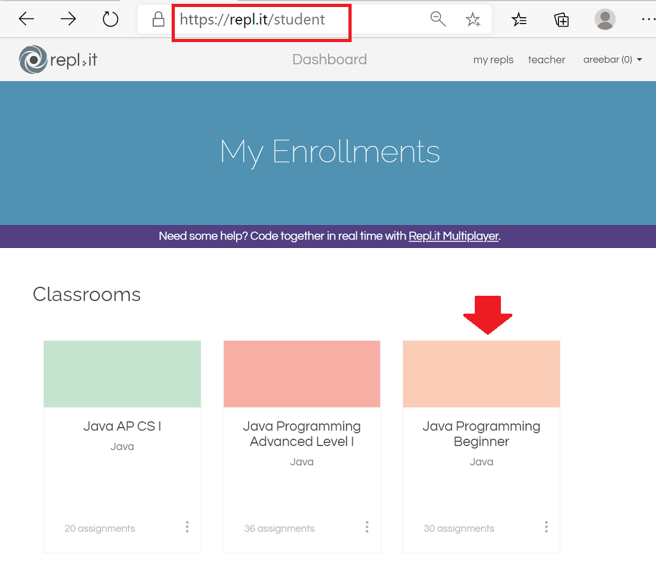The width and height of the screenshot is (656, 575).
Task: Click the lock site info icon
Action: click(158, 20)
